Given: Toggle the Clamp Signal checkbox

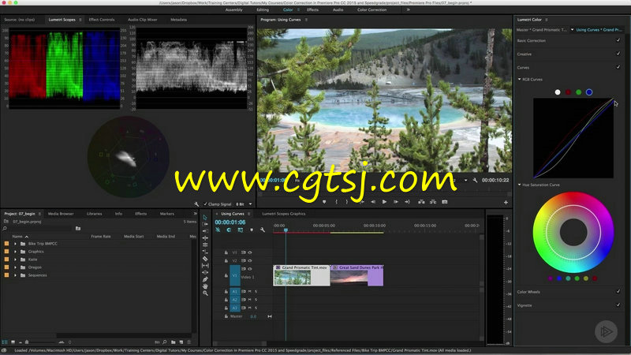Looking at the screenshot, I should (205, 204).
